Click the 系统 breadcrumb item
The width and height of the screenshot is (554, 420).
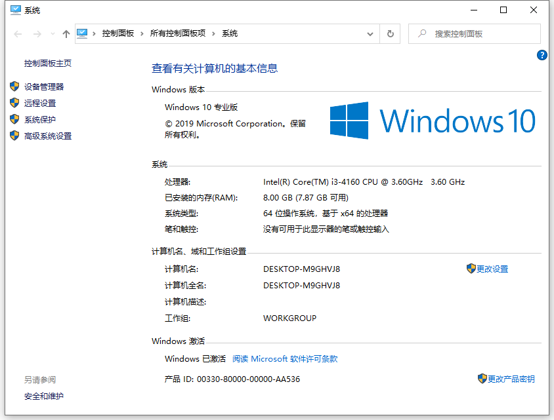click(x=230, y=33)
